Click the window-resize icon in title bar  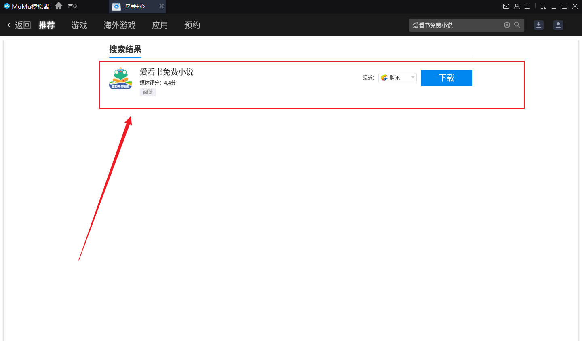click(544, 6)
